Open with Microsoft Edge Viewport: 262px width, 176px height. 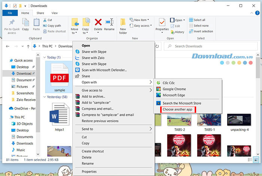173,95
